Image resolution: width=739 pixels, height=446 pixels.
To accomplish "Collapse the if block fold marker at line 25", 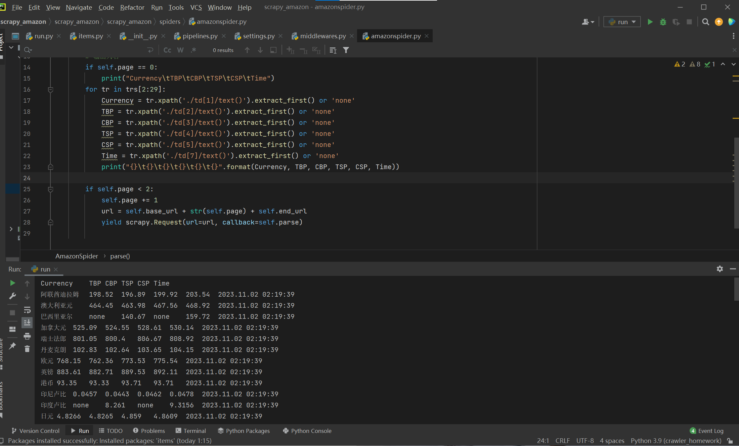I will pyautogui.click(x=50, y=189).
